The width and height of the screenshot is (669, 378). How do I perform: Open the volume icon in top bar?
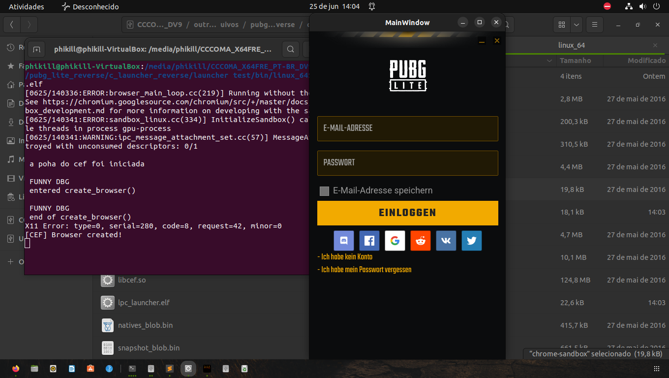pos(642,7)
